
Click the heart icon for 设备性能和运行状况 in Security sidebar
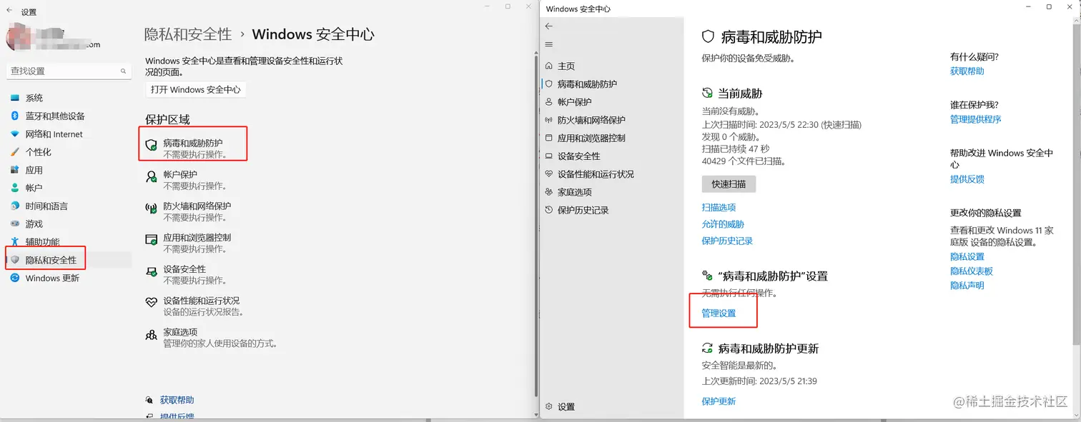pos(549,174)
